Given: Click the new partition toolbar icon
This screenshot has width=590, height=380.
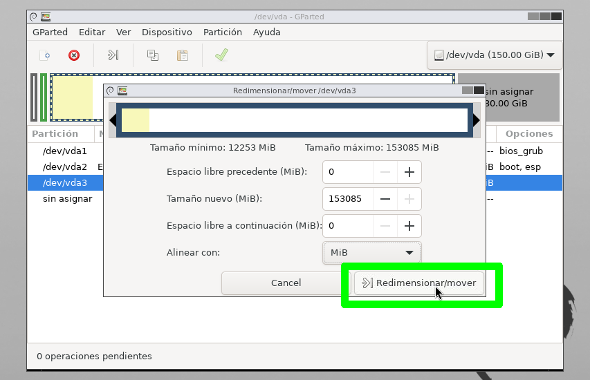Looking at the screenshot, I should 44,55.
